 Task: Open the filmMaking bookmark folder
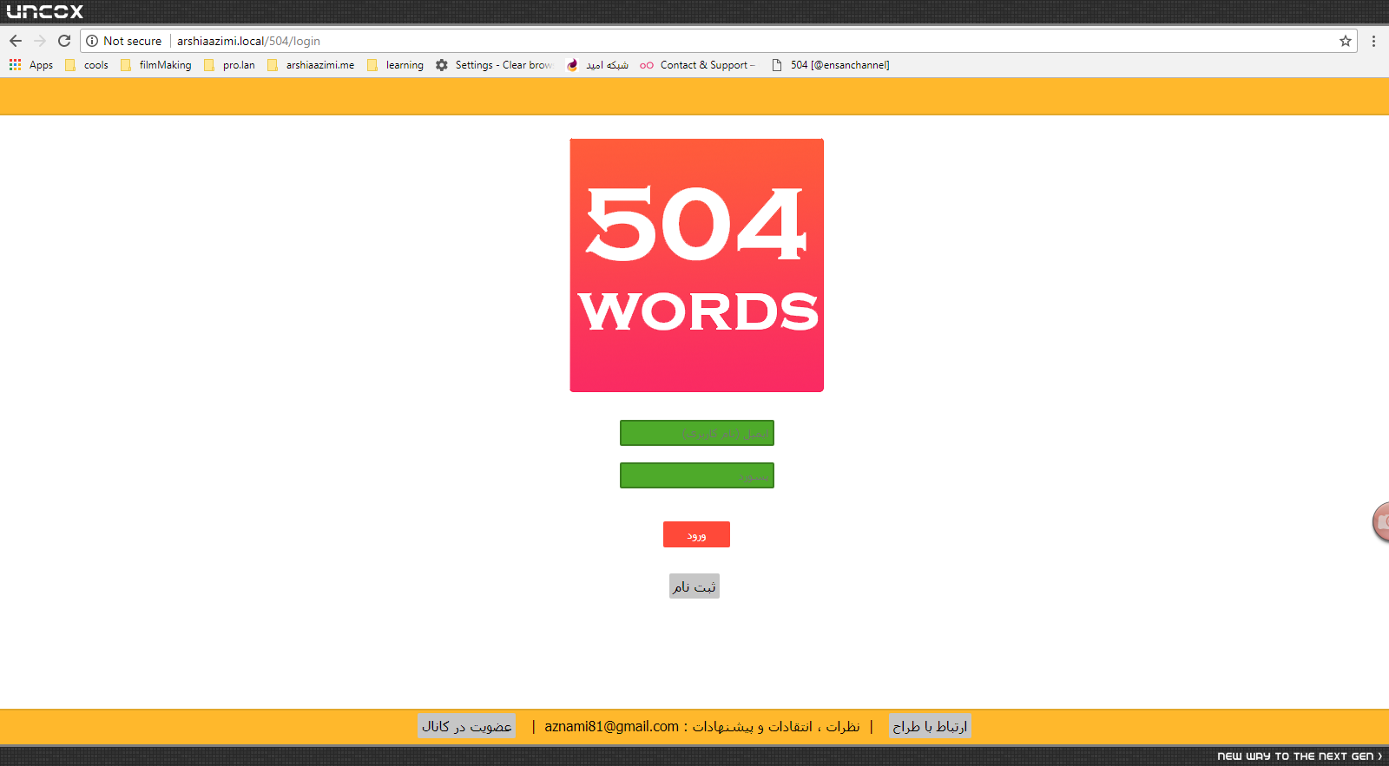click(156, 65)
